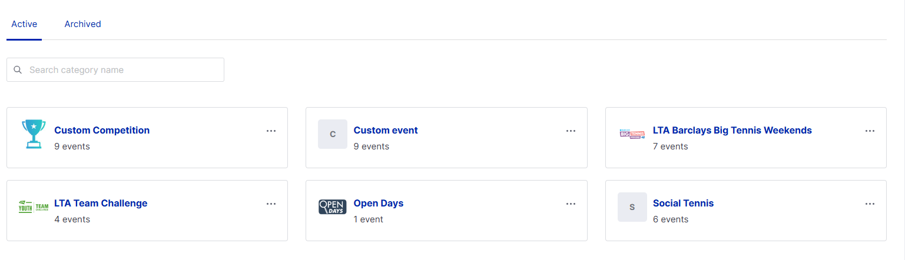The image size is (905, 260).
Task: Show more options for Open Days
Action: (571, 204)
